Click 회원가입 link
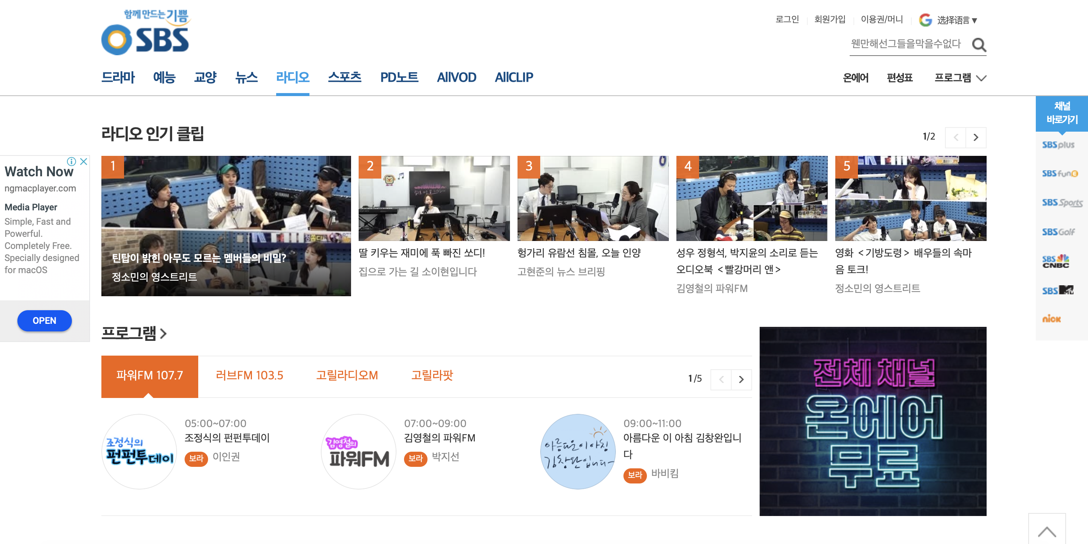1088x544 pixels. [830, 19]
